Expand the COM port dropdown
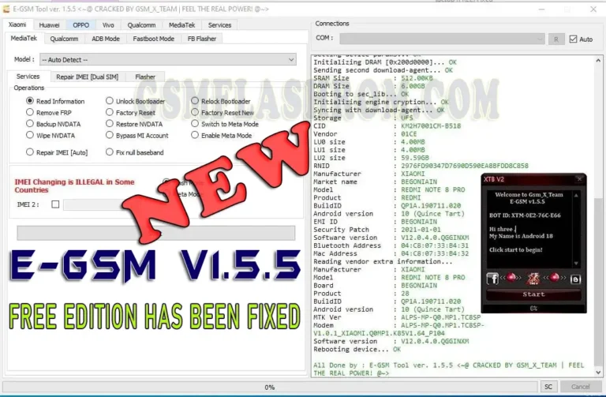Viewport: 606px width, 397px height. click(x=442, y=39)
